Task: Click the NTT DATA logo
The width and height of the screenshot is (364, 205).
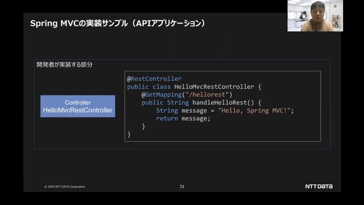Action: (318, 186)
